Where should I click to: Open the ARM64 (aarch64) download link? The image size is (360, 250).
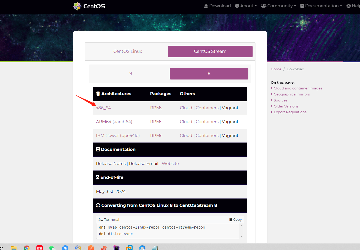114,122
